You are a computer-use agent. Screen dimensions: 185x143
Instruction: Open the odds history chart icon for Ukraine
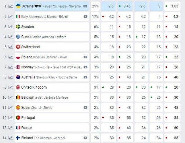[10, 6]
